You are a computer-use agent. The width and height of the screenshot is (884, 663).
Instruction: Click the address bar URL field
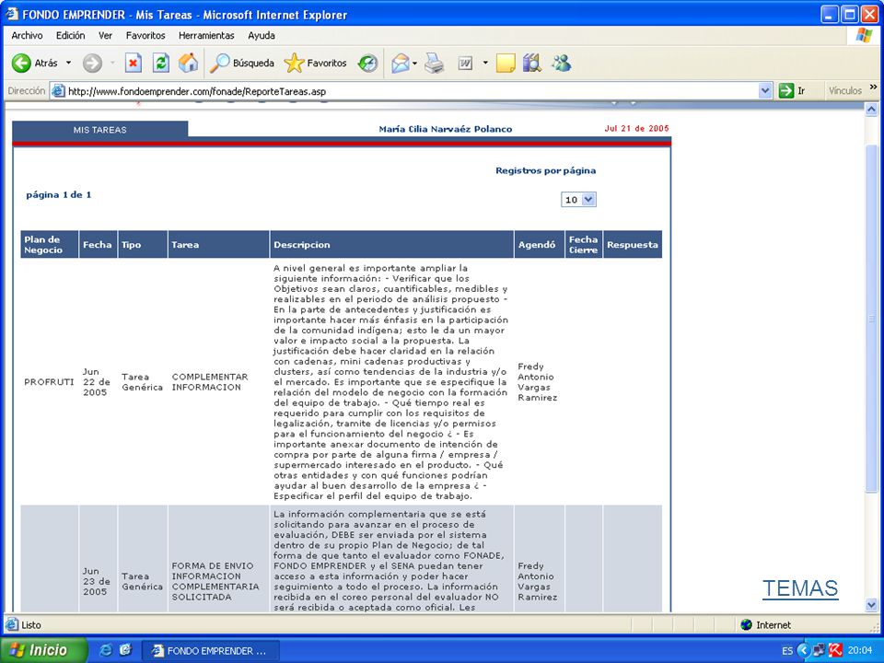click(412, 91)
